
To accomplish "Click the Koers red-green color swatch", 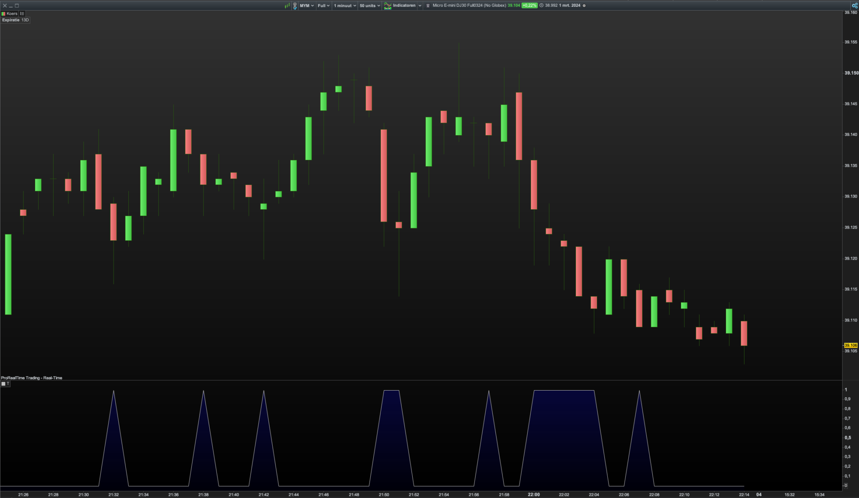I will 4,13.
